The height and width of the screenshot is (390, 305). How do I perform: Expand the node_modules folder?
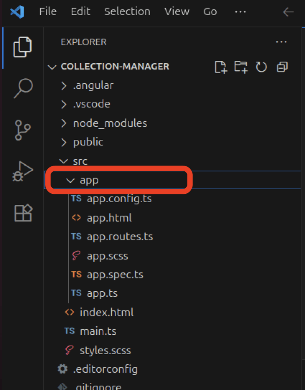(x=110, y=123)
